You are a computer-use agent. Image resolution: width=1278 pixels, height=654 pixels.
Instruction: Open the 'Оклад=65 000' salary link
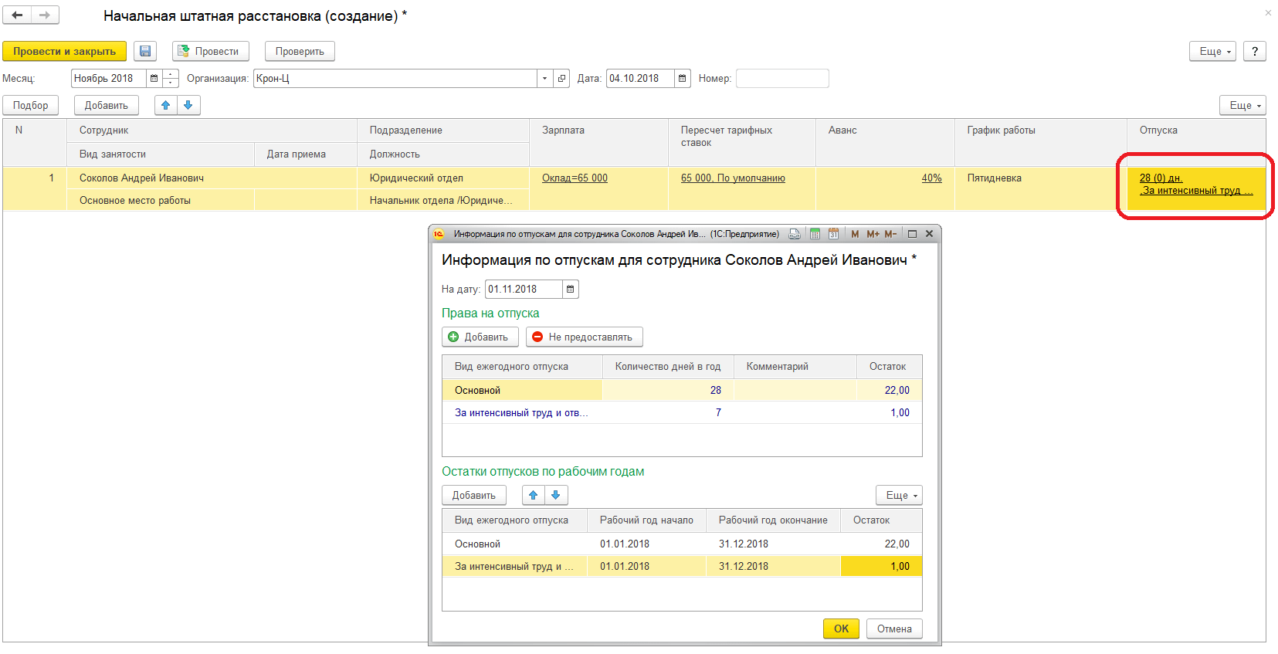(x=575, y=178)
